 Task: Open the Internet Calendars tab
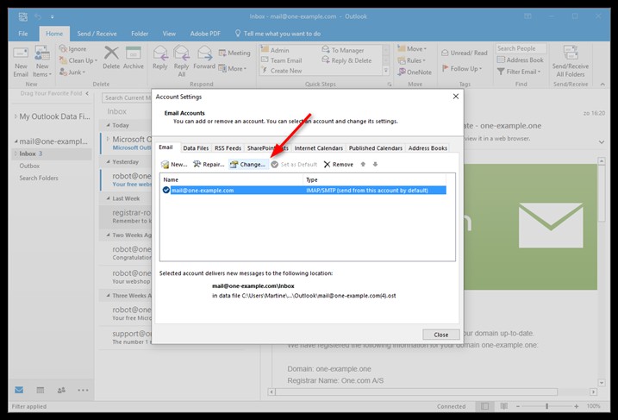(318, 147)
